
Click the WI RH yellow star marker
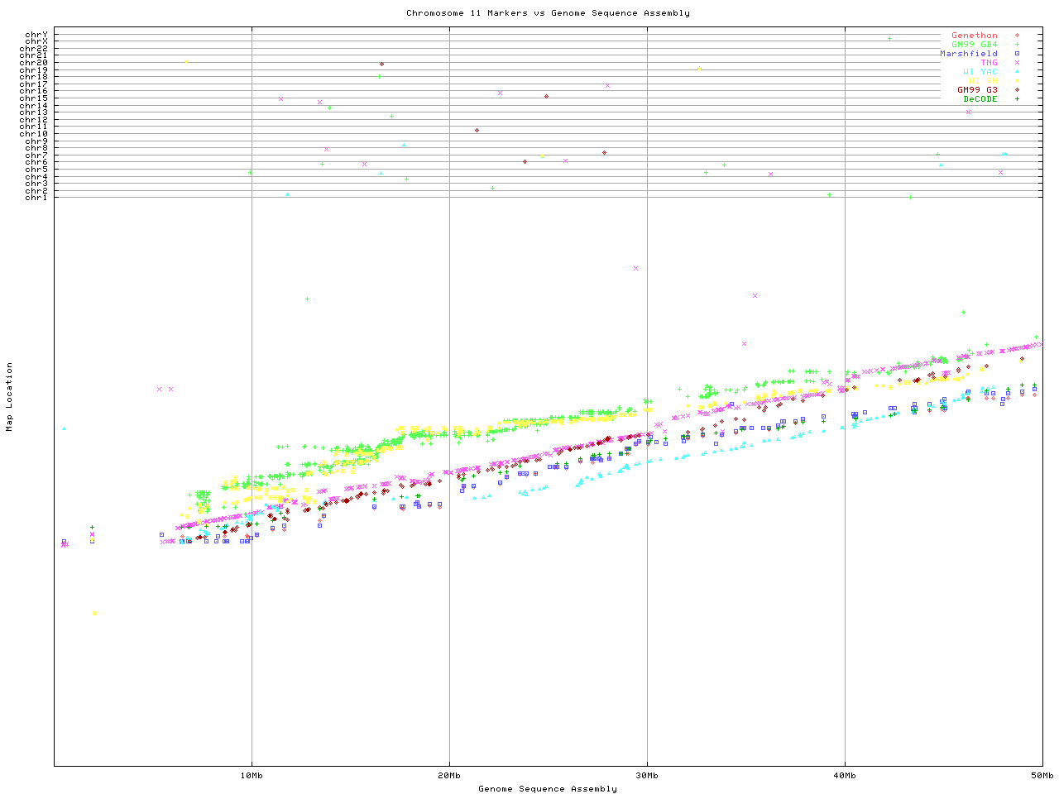tap(1017, 81)
